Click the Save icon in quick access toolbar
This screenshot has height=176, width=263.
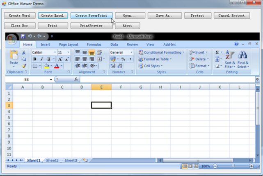click(23, 36)
